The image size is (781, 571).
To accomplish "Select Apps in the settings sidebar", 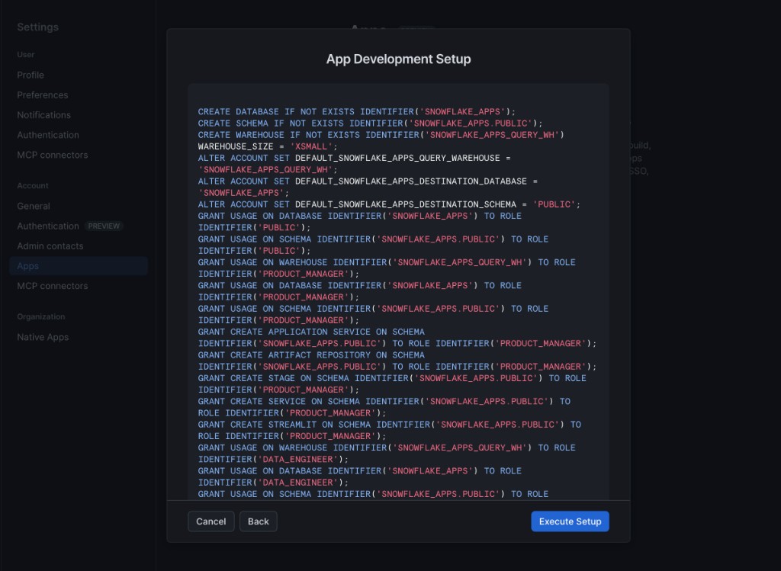I will point(79,266).
